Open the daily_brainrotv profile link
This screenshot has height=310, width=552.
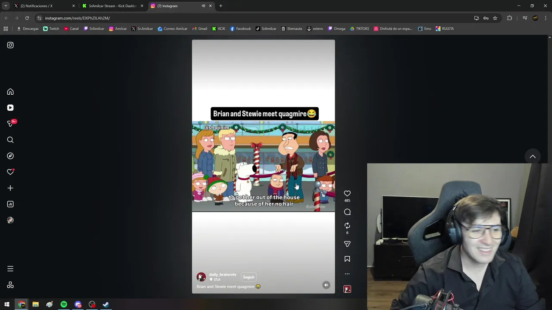(223, 274)
